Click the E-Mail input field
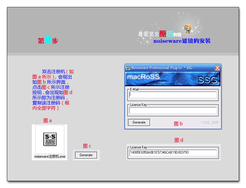Screen dimensions: 246x188 (x=173, y=95)
